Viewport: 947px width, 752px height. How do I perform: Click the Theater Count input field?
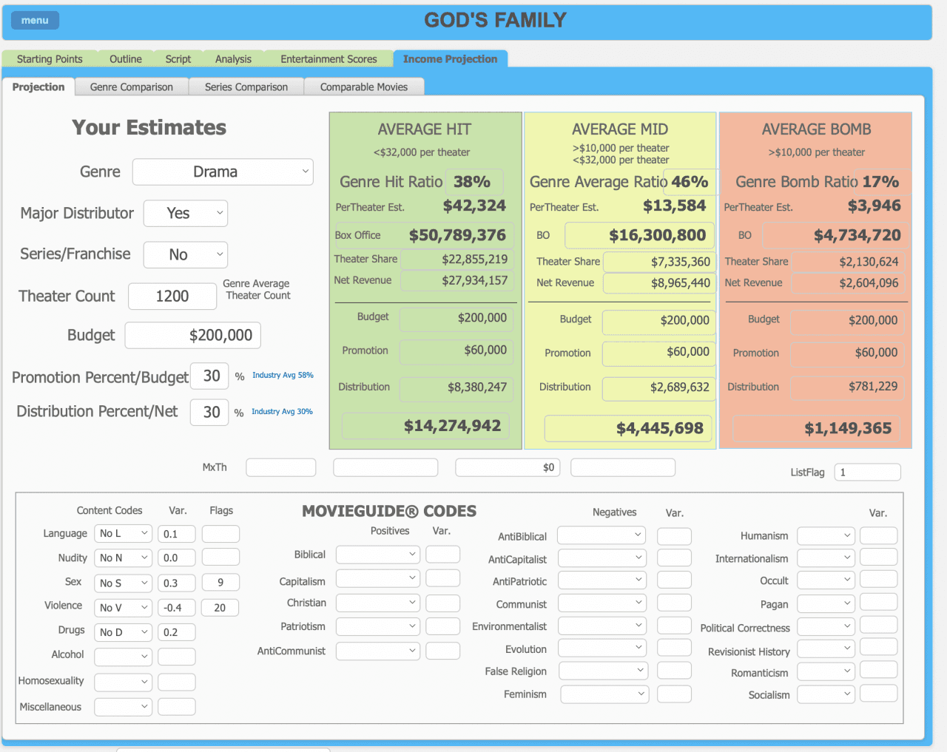pos(172,297)
